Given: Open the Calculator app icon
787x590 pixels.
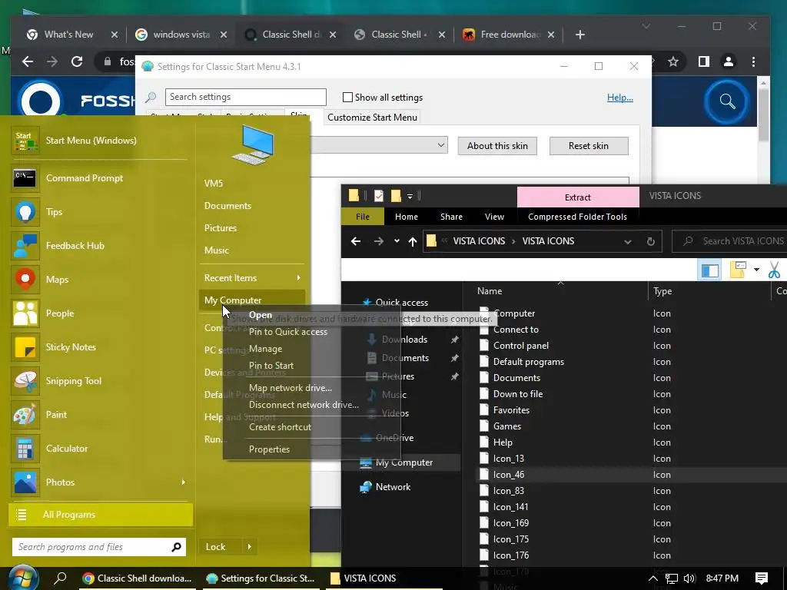Looking at the screenshot, I should (x=25, y=449).
